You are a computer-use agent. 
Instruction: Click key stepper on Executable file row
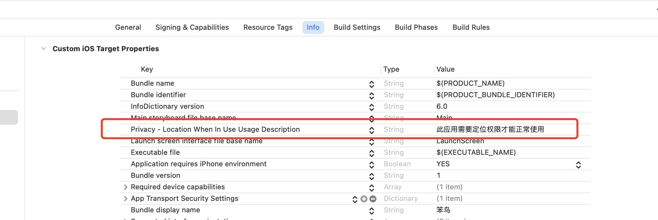(372, 153)
